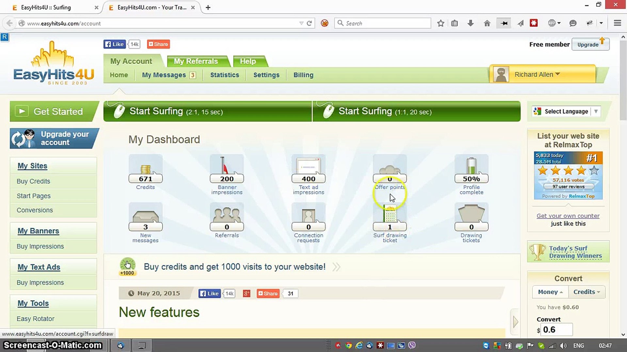Switch the Convert panel to Credits
This screenshot has width=627, height=352.
pos(586,292)
